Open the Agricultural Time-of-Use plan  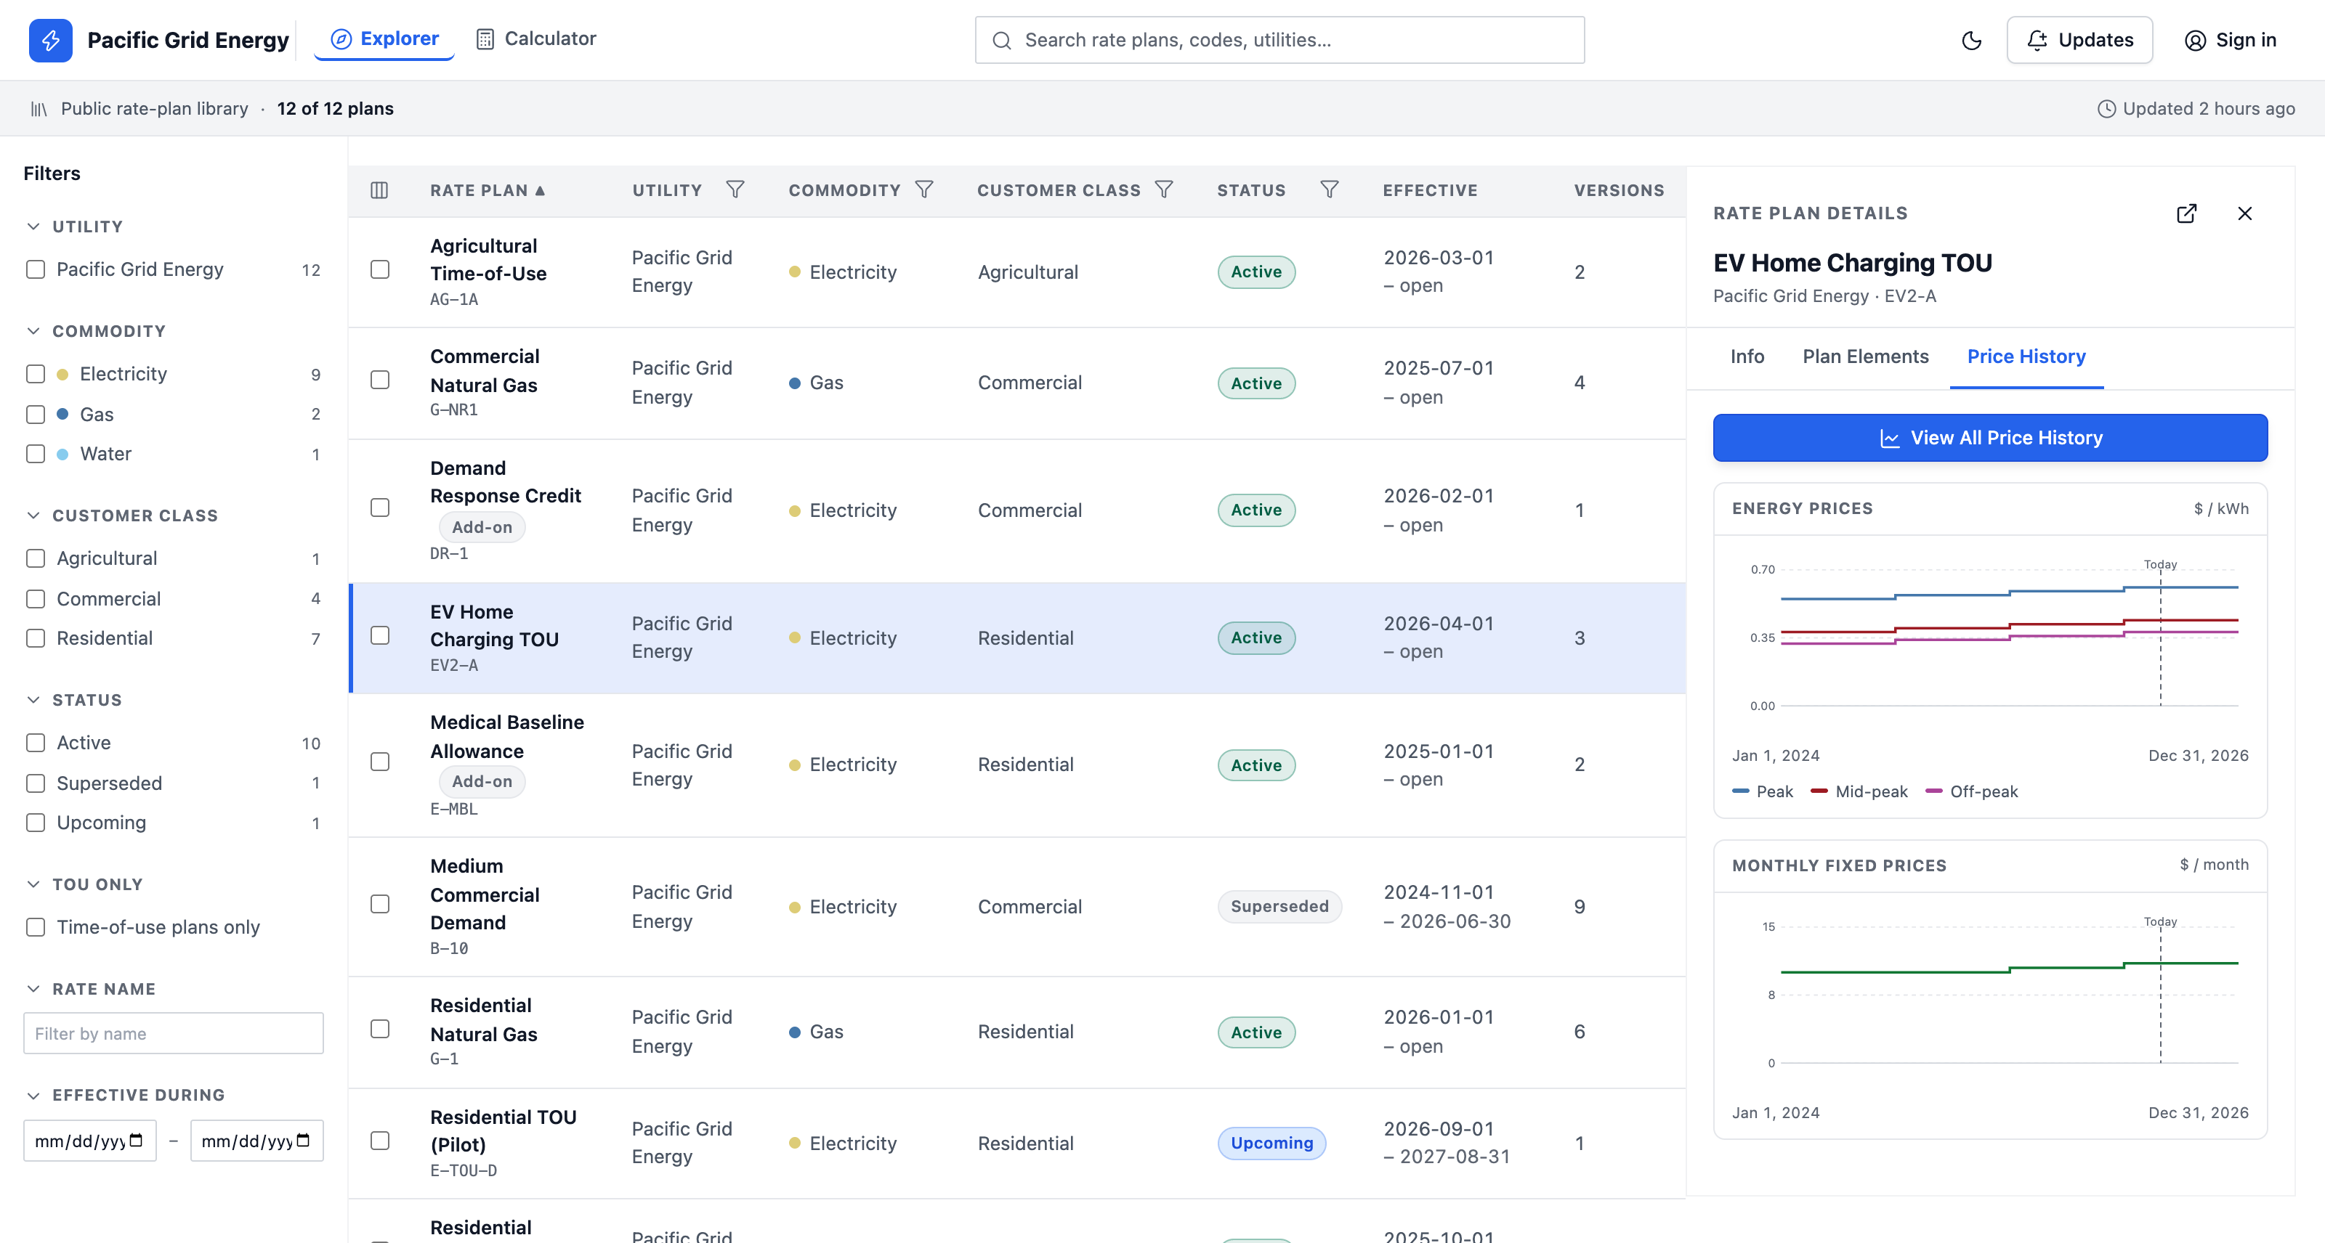pyautogui.click(x=488, y=260)
